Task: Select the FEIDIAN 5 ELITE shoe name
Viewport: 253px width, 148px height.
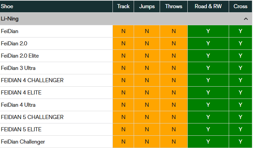Action: 21,130
